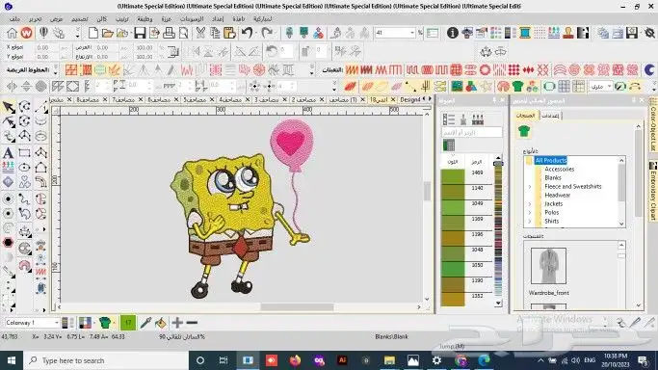The image size is (658, 370).
Task: Open the Colorway 1 dropdown
Action: 32,323
